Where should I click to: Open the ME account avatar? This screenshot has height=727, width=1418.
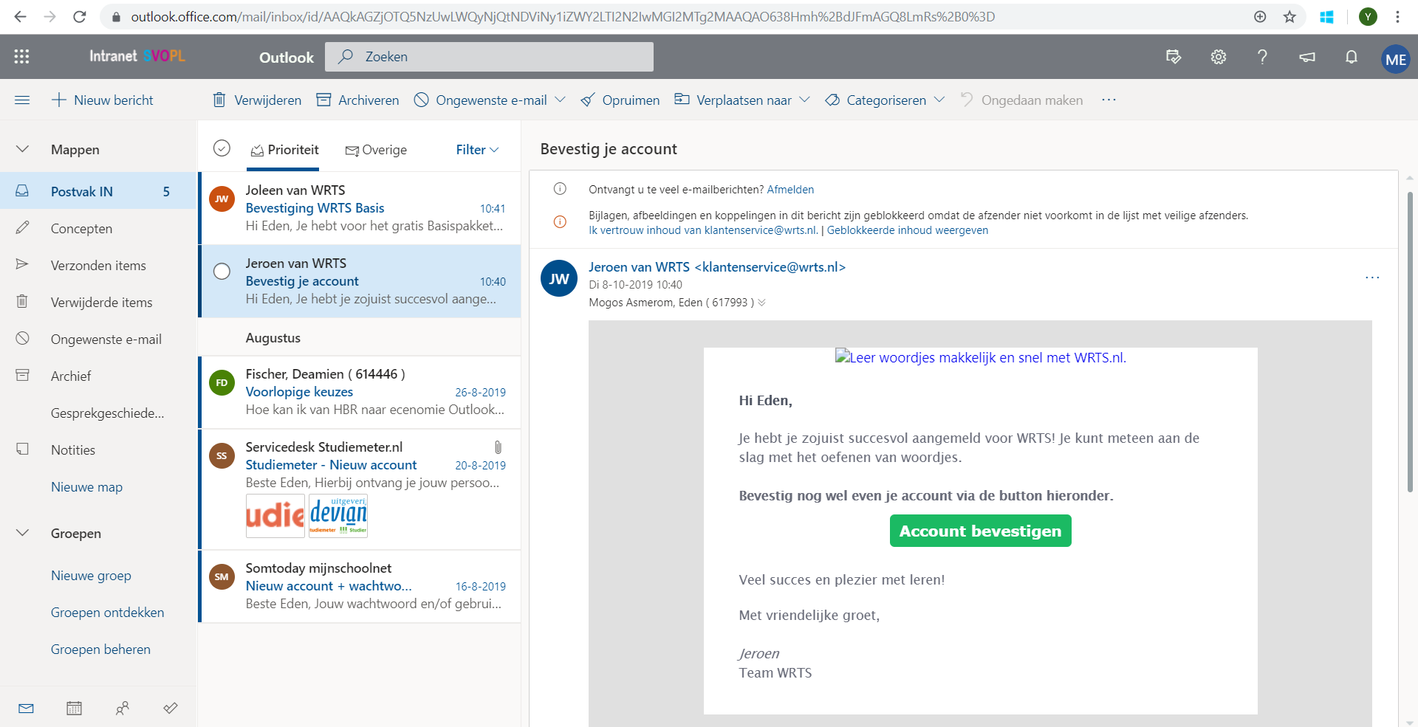tap(1395, 59)
